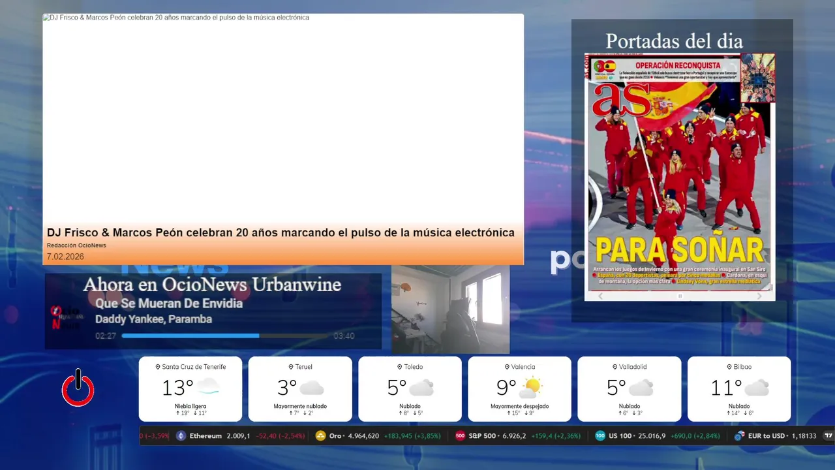Click the US 100 value 25.016,9
Viewport: 835px width, 470px height.
tap(651, 436)
